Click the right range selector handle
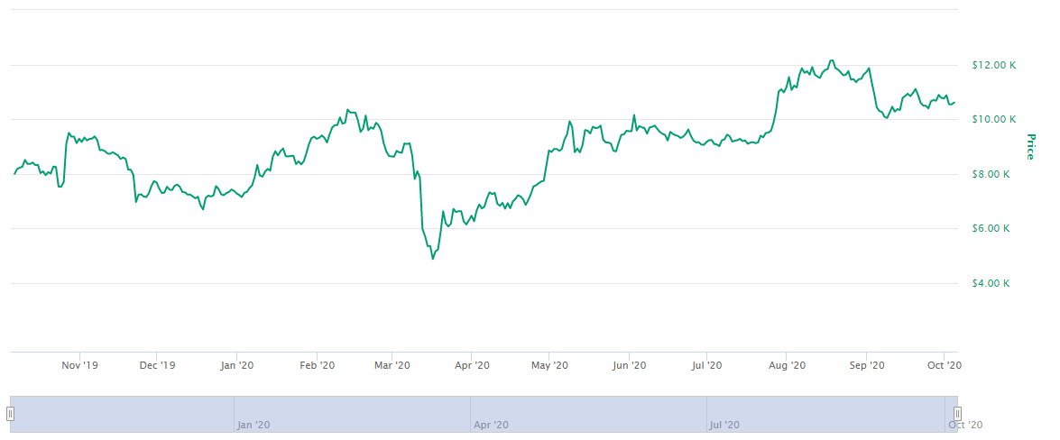Screen dimensions: 1060x440 click(958, 414)
